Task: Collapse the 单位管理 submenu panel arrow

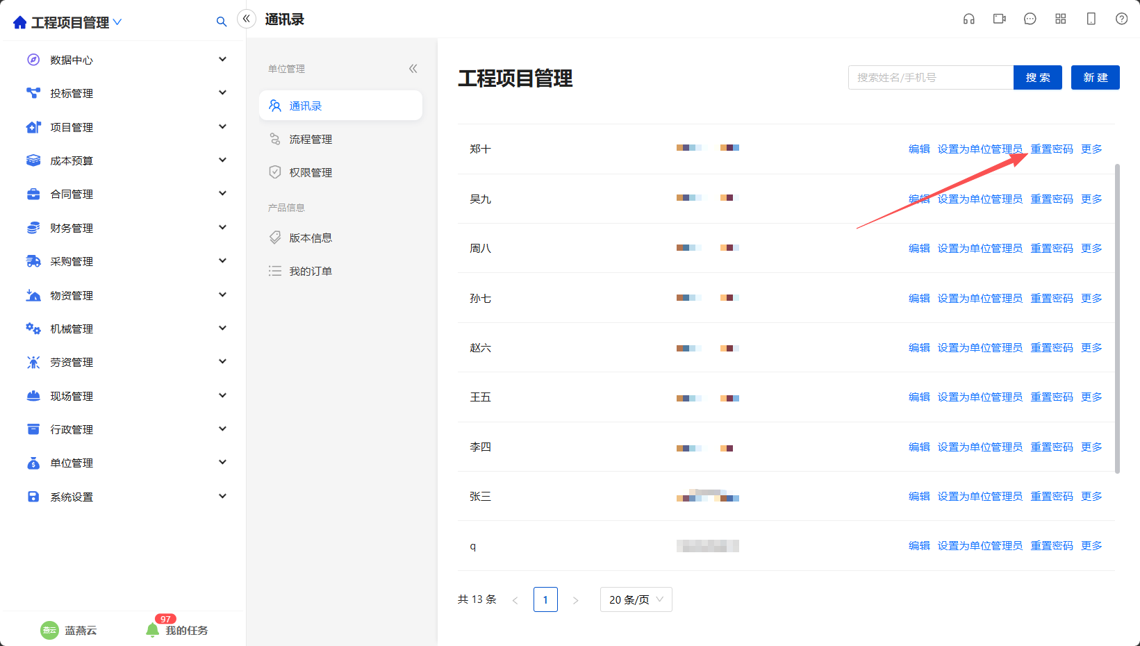Action: 413,68
